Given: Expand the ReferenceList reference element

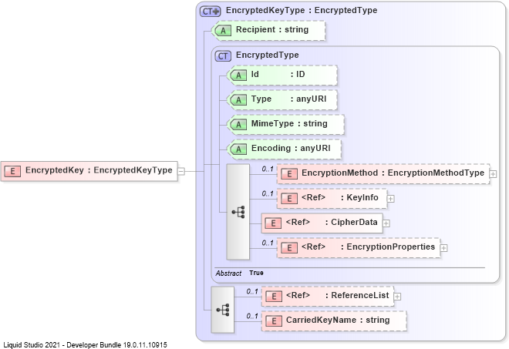Looking at the screenshot, I should coord(397,297).
